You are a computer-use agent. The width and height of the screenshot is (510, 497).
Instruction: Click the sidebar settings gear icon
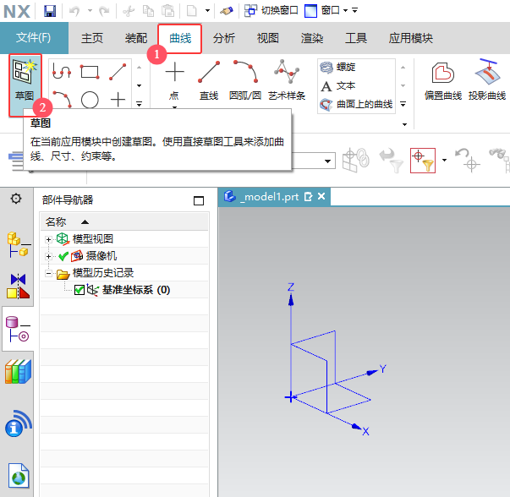(x=16, y=199)
